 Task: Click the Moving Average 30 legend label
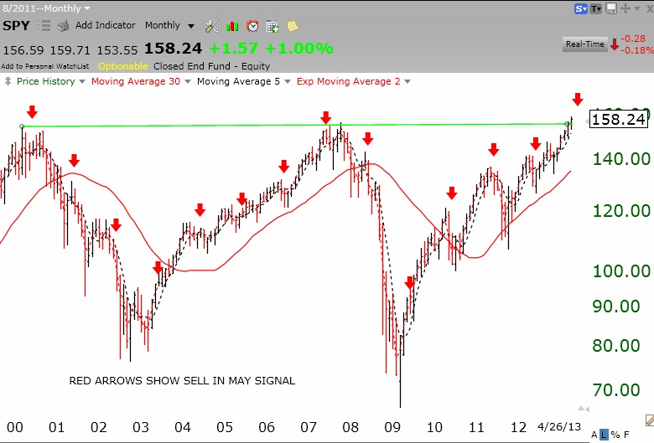[136, 81]
